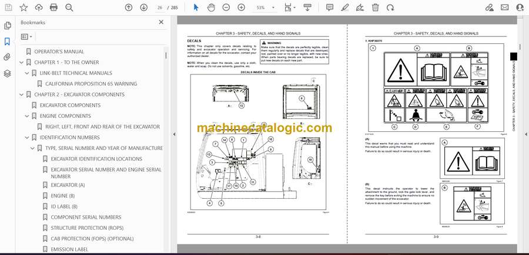Open ID LABEL (B) bookmark
Screen dimensions: 529x255
[64, 206]
